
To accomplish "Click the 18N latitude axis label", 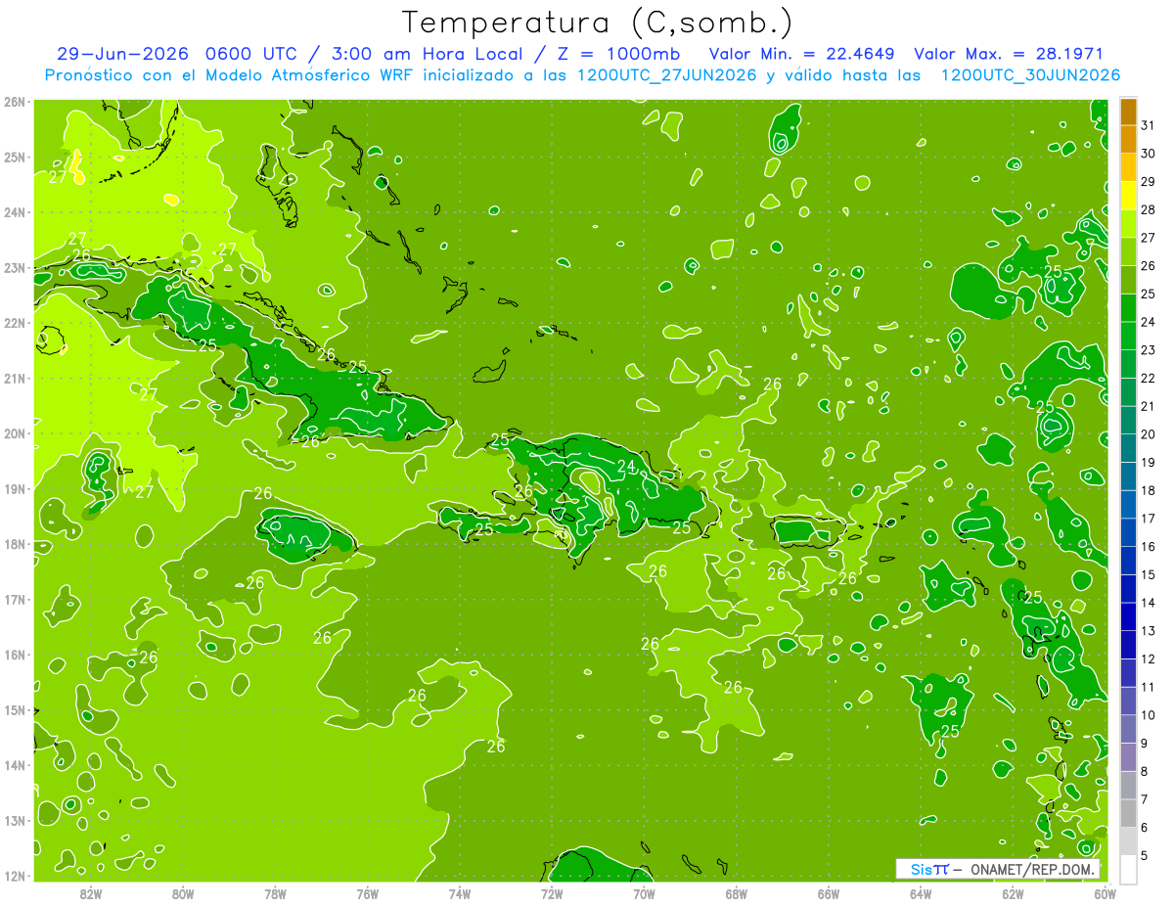I will point(15,544).
